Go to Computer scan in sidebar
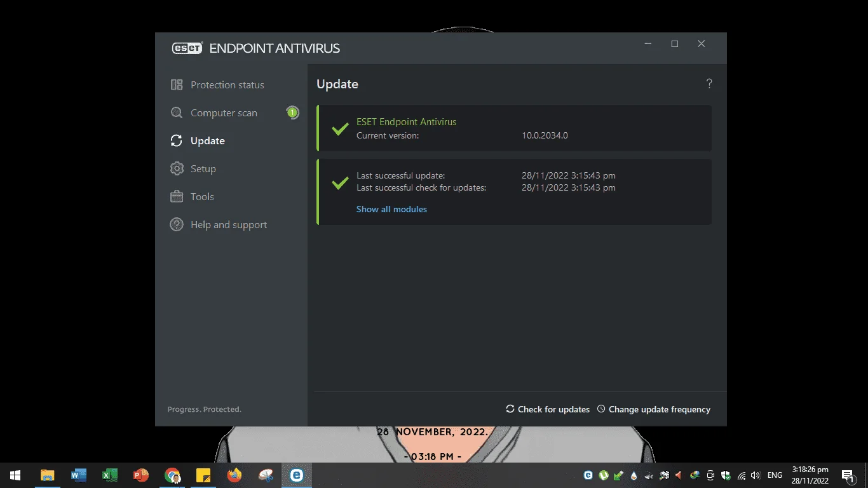 click(214, 113)
